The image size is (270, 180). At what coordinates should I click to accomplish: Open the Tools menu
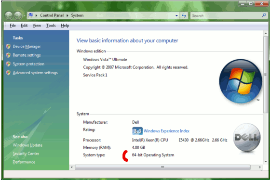click(51, 26)
